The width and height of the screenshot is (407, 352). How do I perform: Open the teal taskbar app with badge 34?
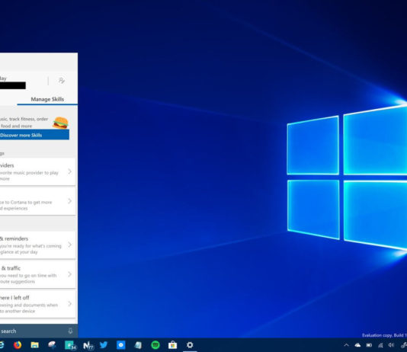70,345
